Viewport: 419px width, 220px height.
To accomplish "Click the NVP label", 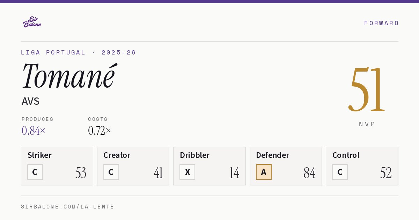I will pos(367,124).
